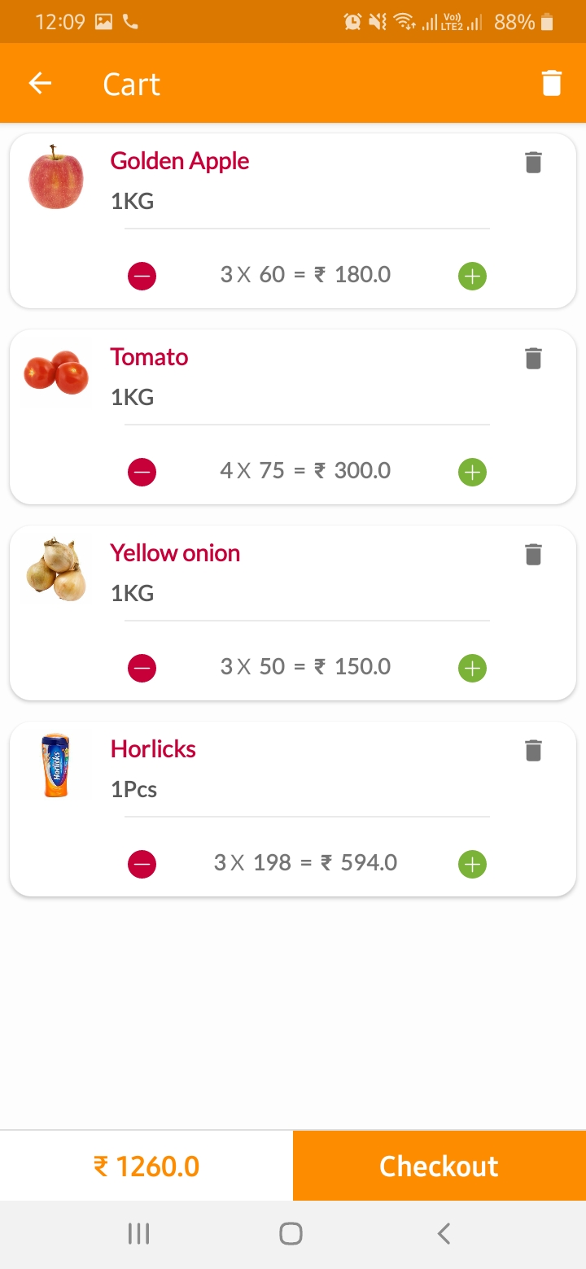Image resolution: width=586 pixels, height=1269 pixels.
Task: Reduce Yellow onion quantity by one
Action: pyautogui.click(x=142, y=669)
